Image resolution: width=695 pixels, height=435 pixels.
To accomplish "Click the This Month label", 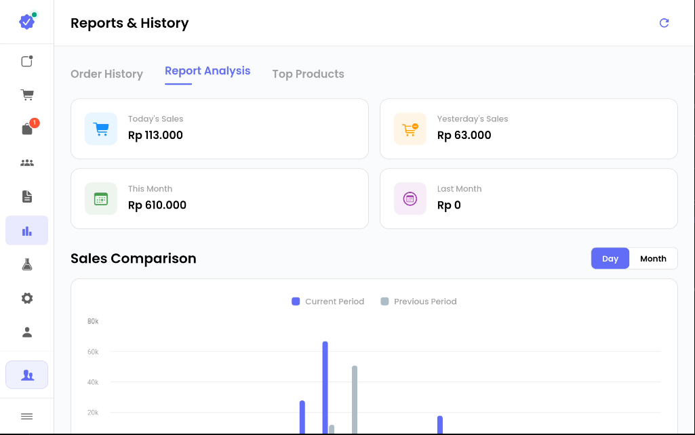I will 151,189.
